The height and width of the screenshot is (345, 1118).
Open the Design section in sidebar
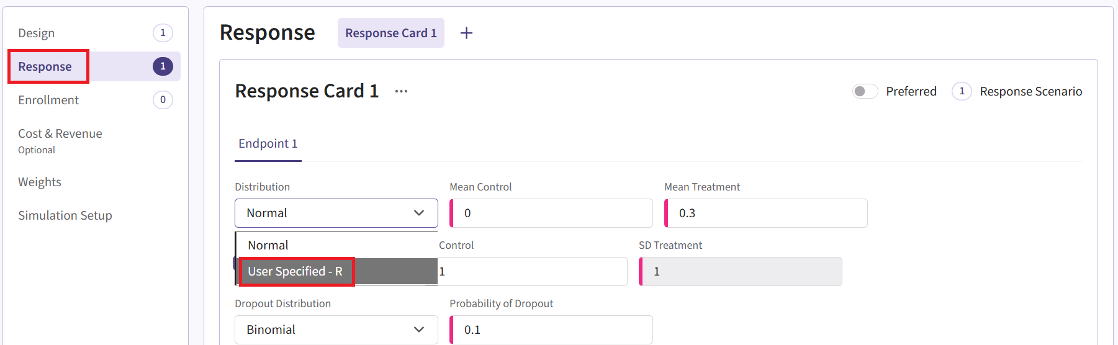[37, 33]
